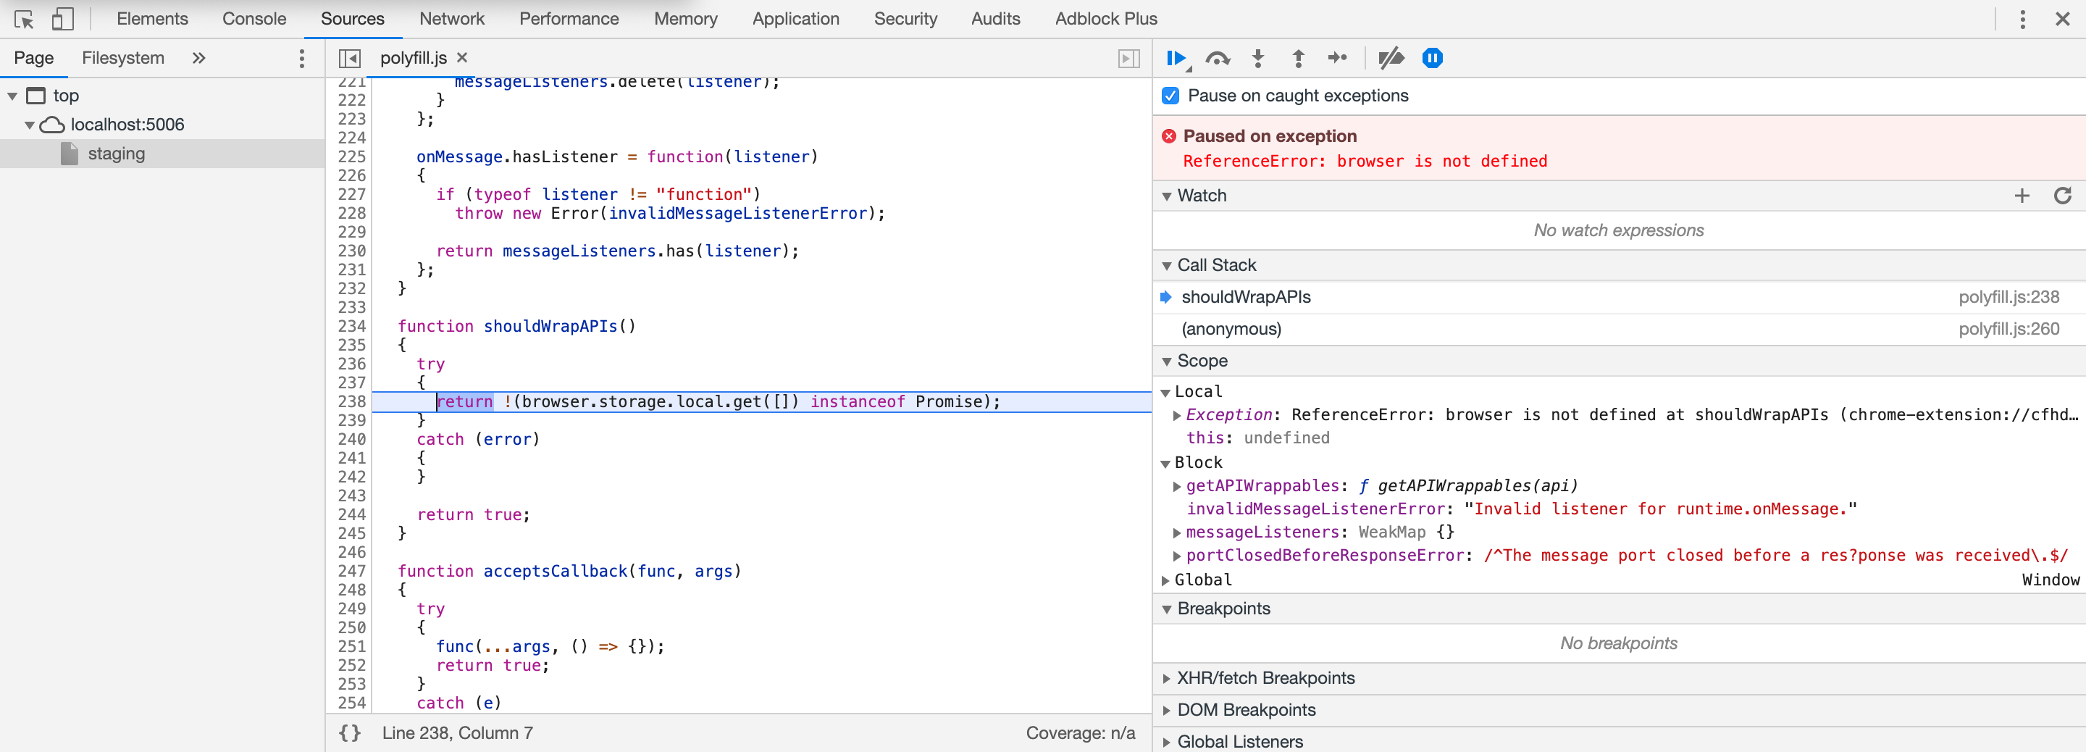Click 'function acceptsCallback(func, args)' line
Screen dimensions: 2086x752
(x=569, y=572)
